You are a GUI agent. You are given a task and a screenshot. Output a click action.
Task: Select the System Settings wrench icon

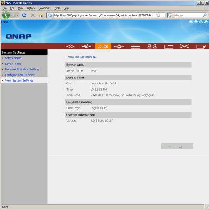[103, 46]
